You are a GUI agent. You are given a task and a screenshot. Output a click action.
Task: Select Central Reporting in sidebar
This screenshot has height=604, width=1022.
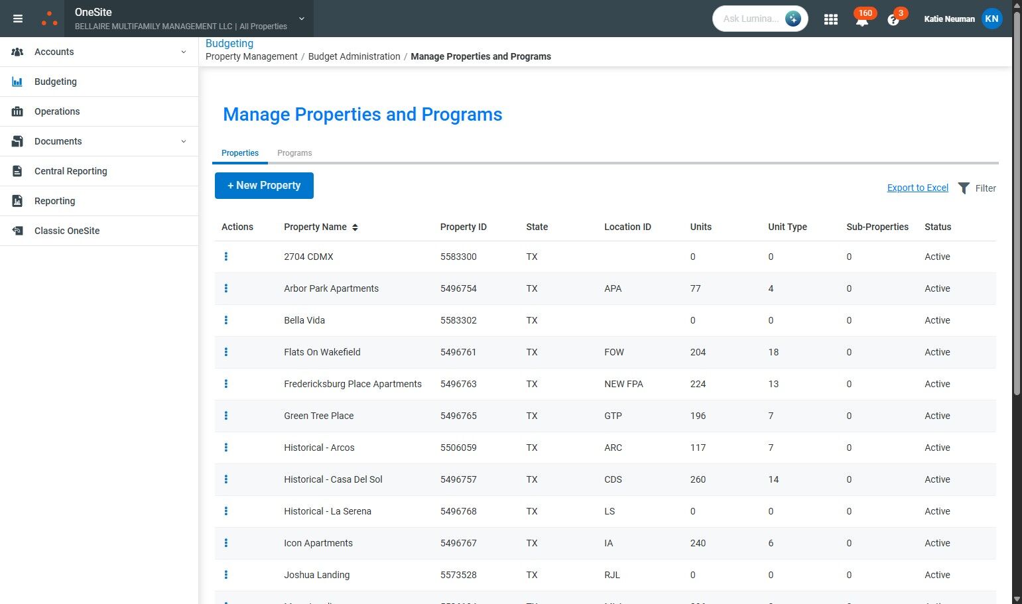[x=70, y=171]
